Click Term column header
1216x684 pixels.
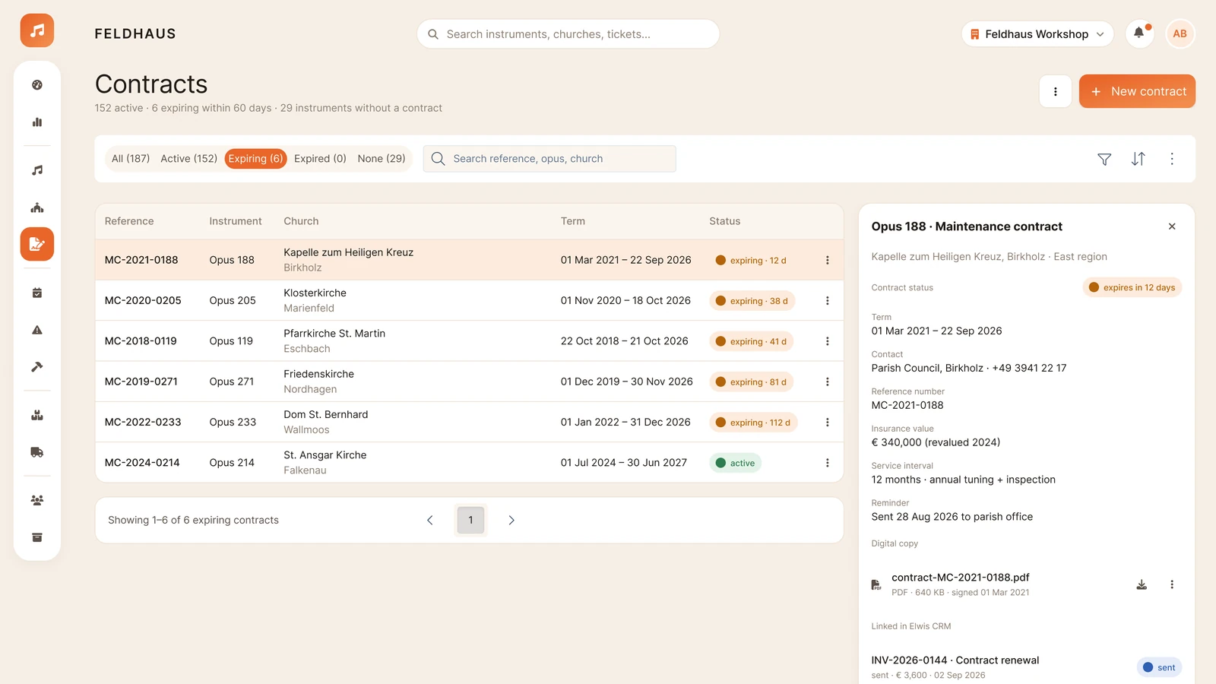(573, 221)
